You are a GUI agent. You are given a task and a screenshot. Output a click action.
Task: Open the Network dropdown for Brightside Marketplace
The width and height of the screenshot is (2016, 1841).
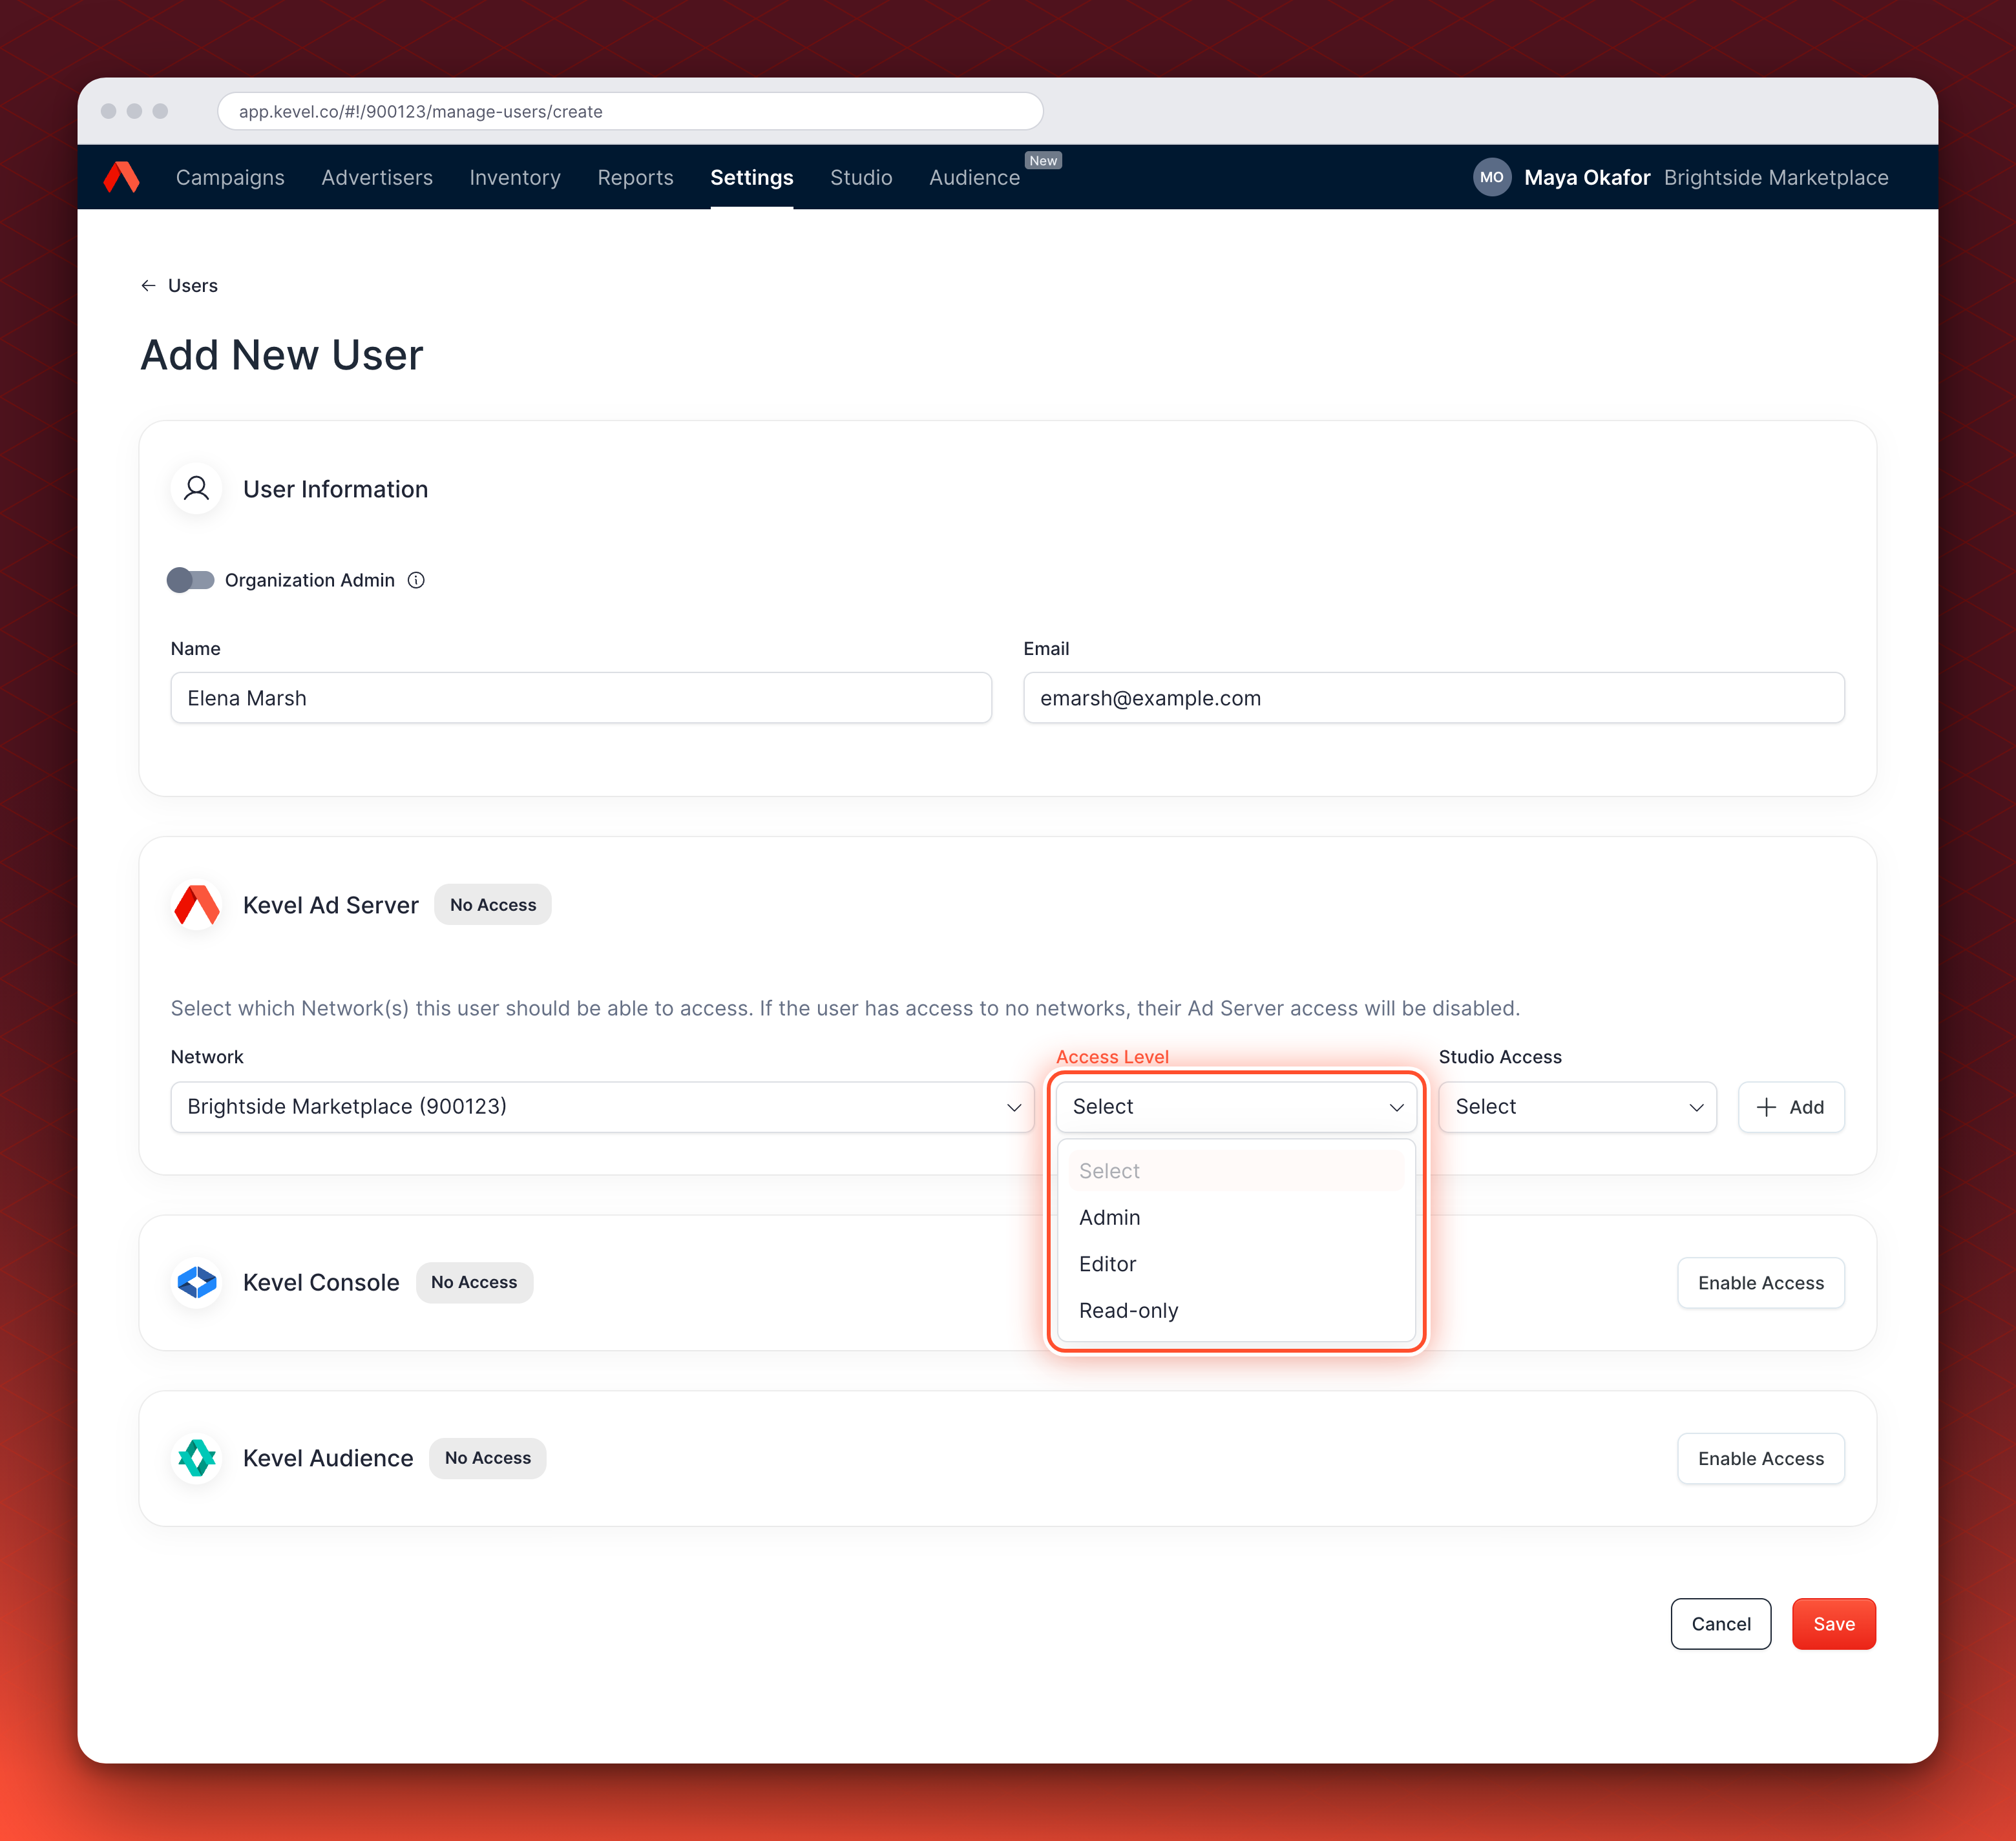(602, 1107)
